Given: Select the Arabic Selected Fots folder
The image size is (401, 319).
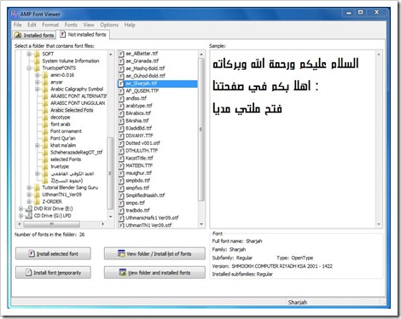Looking at the screenshot, I should tap(72, 110).
